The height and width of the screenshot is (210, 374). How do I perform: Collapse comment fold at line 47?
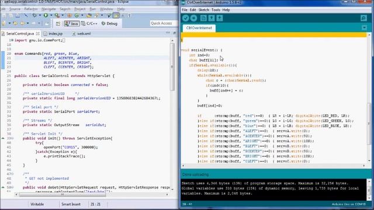[12, 174]
